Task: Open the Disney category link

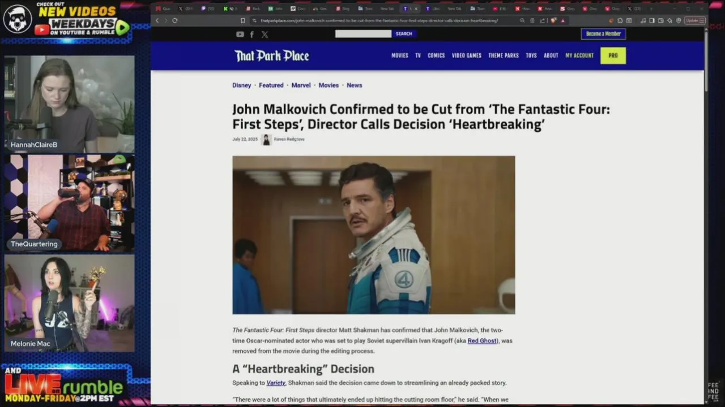Action: click(x=241, y=85)
